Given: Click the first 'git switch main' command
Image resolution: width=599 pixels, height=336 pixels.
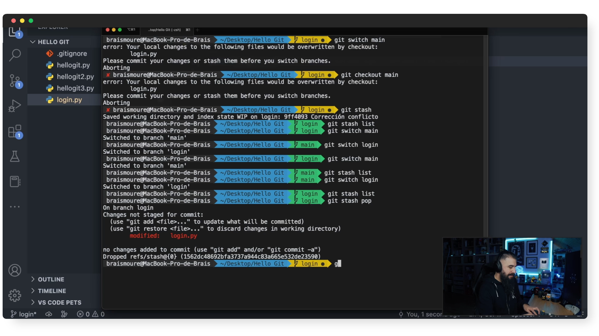Looking at the screenshot, I should (x=359, y=40).
